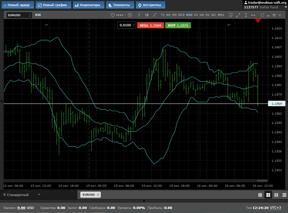Click BUY 1.1571 button
This screenshot has height=213, width=288.
click(178, 25)
